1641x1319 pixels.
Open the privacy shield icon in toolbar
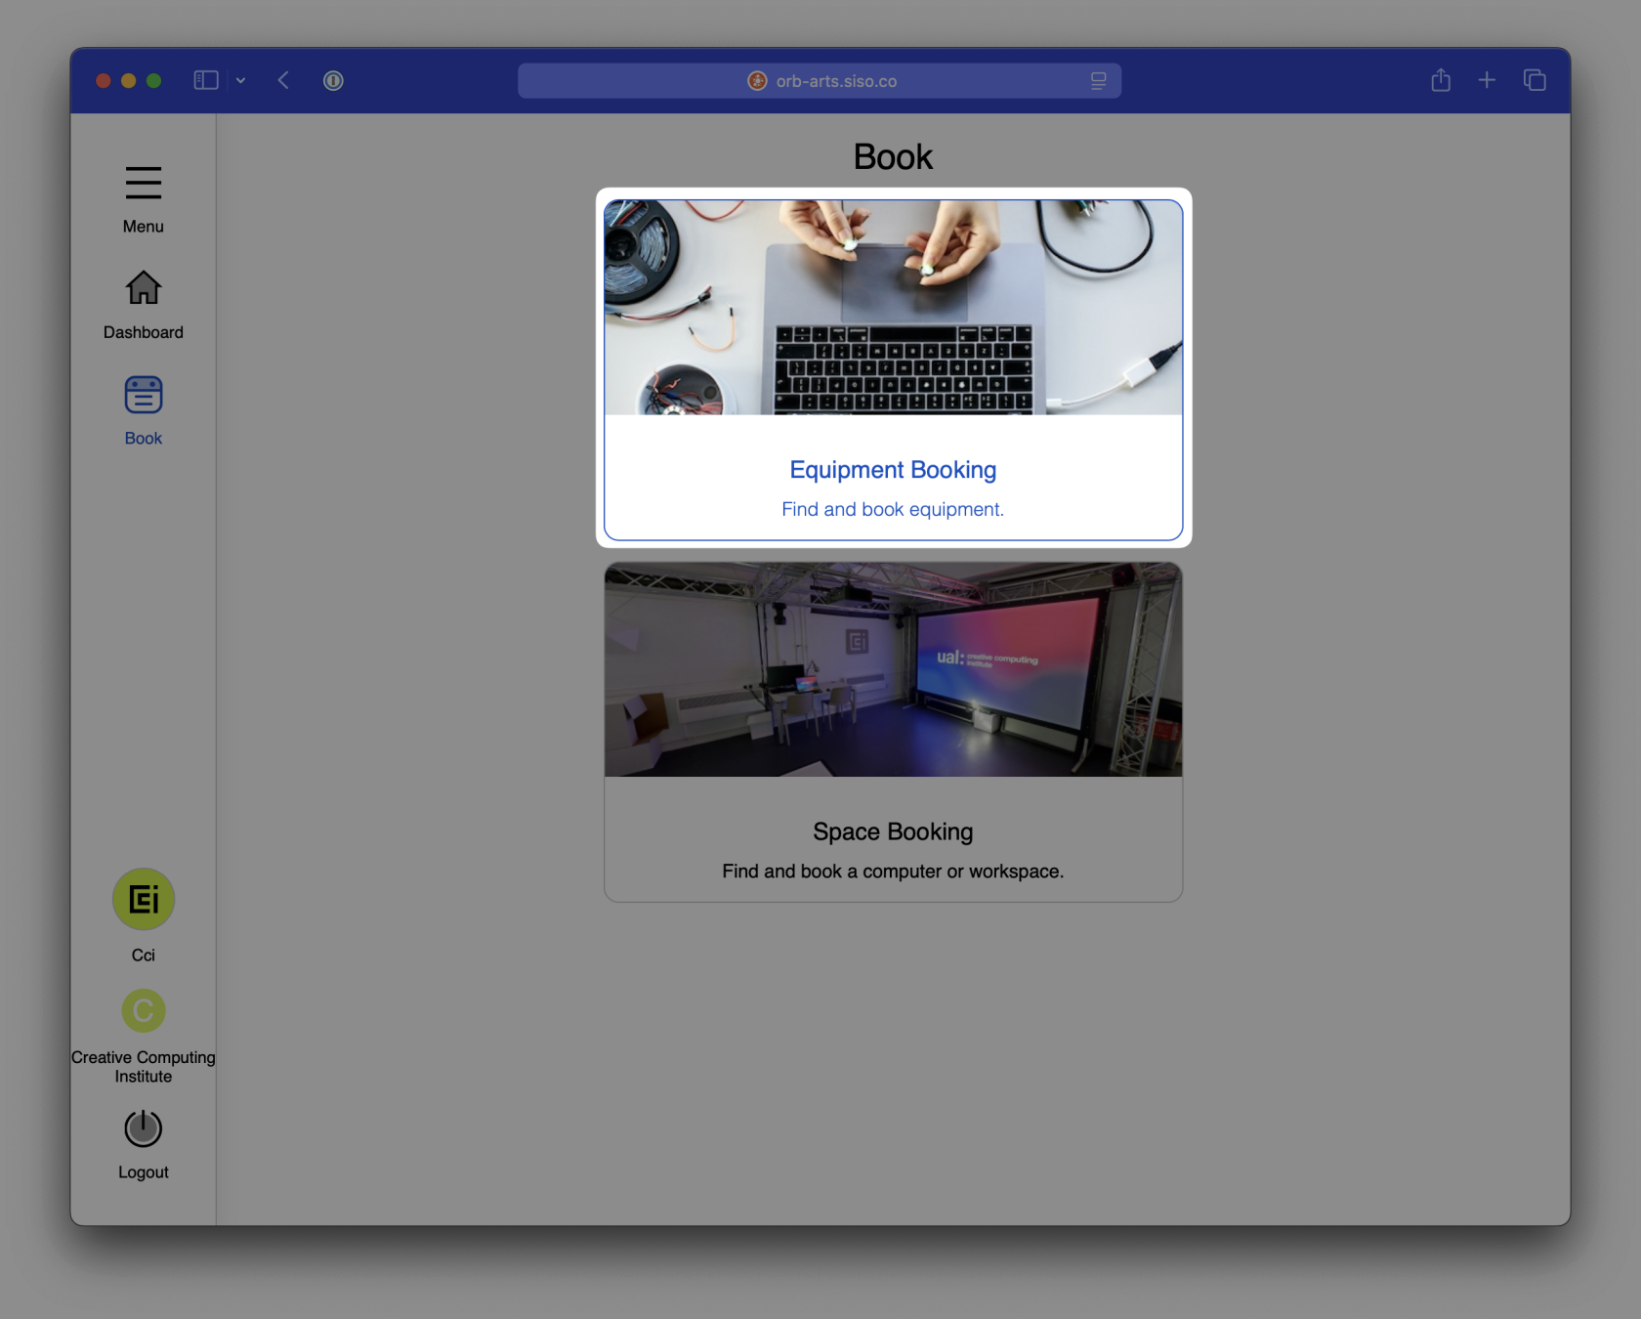coord(333,80)
